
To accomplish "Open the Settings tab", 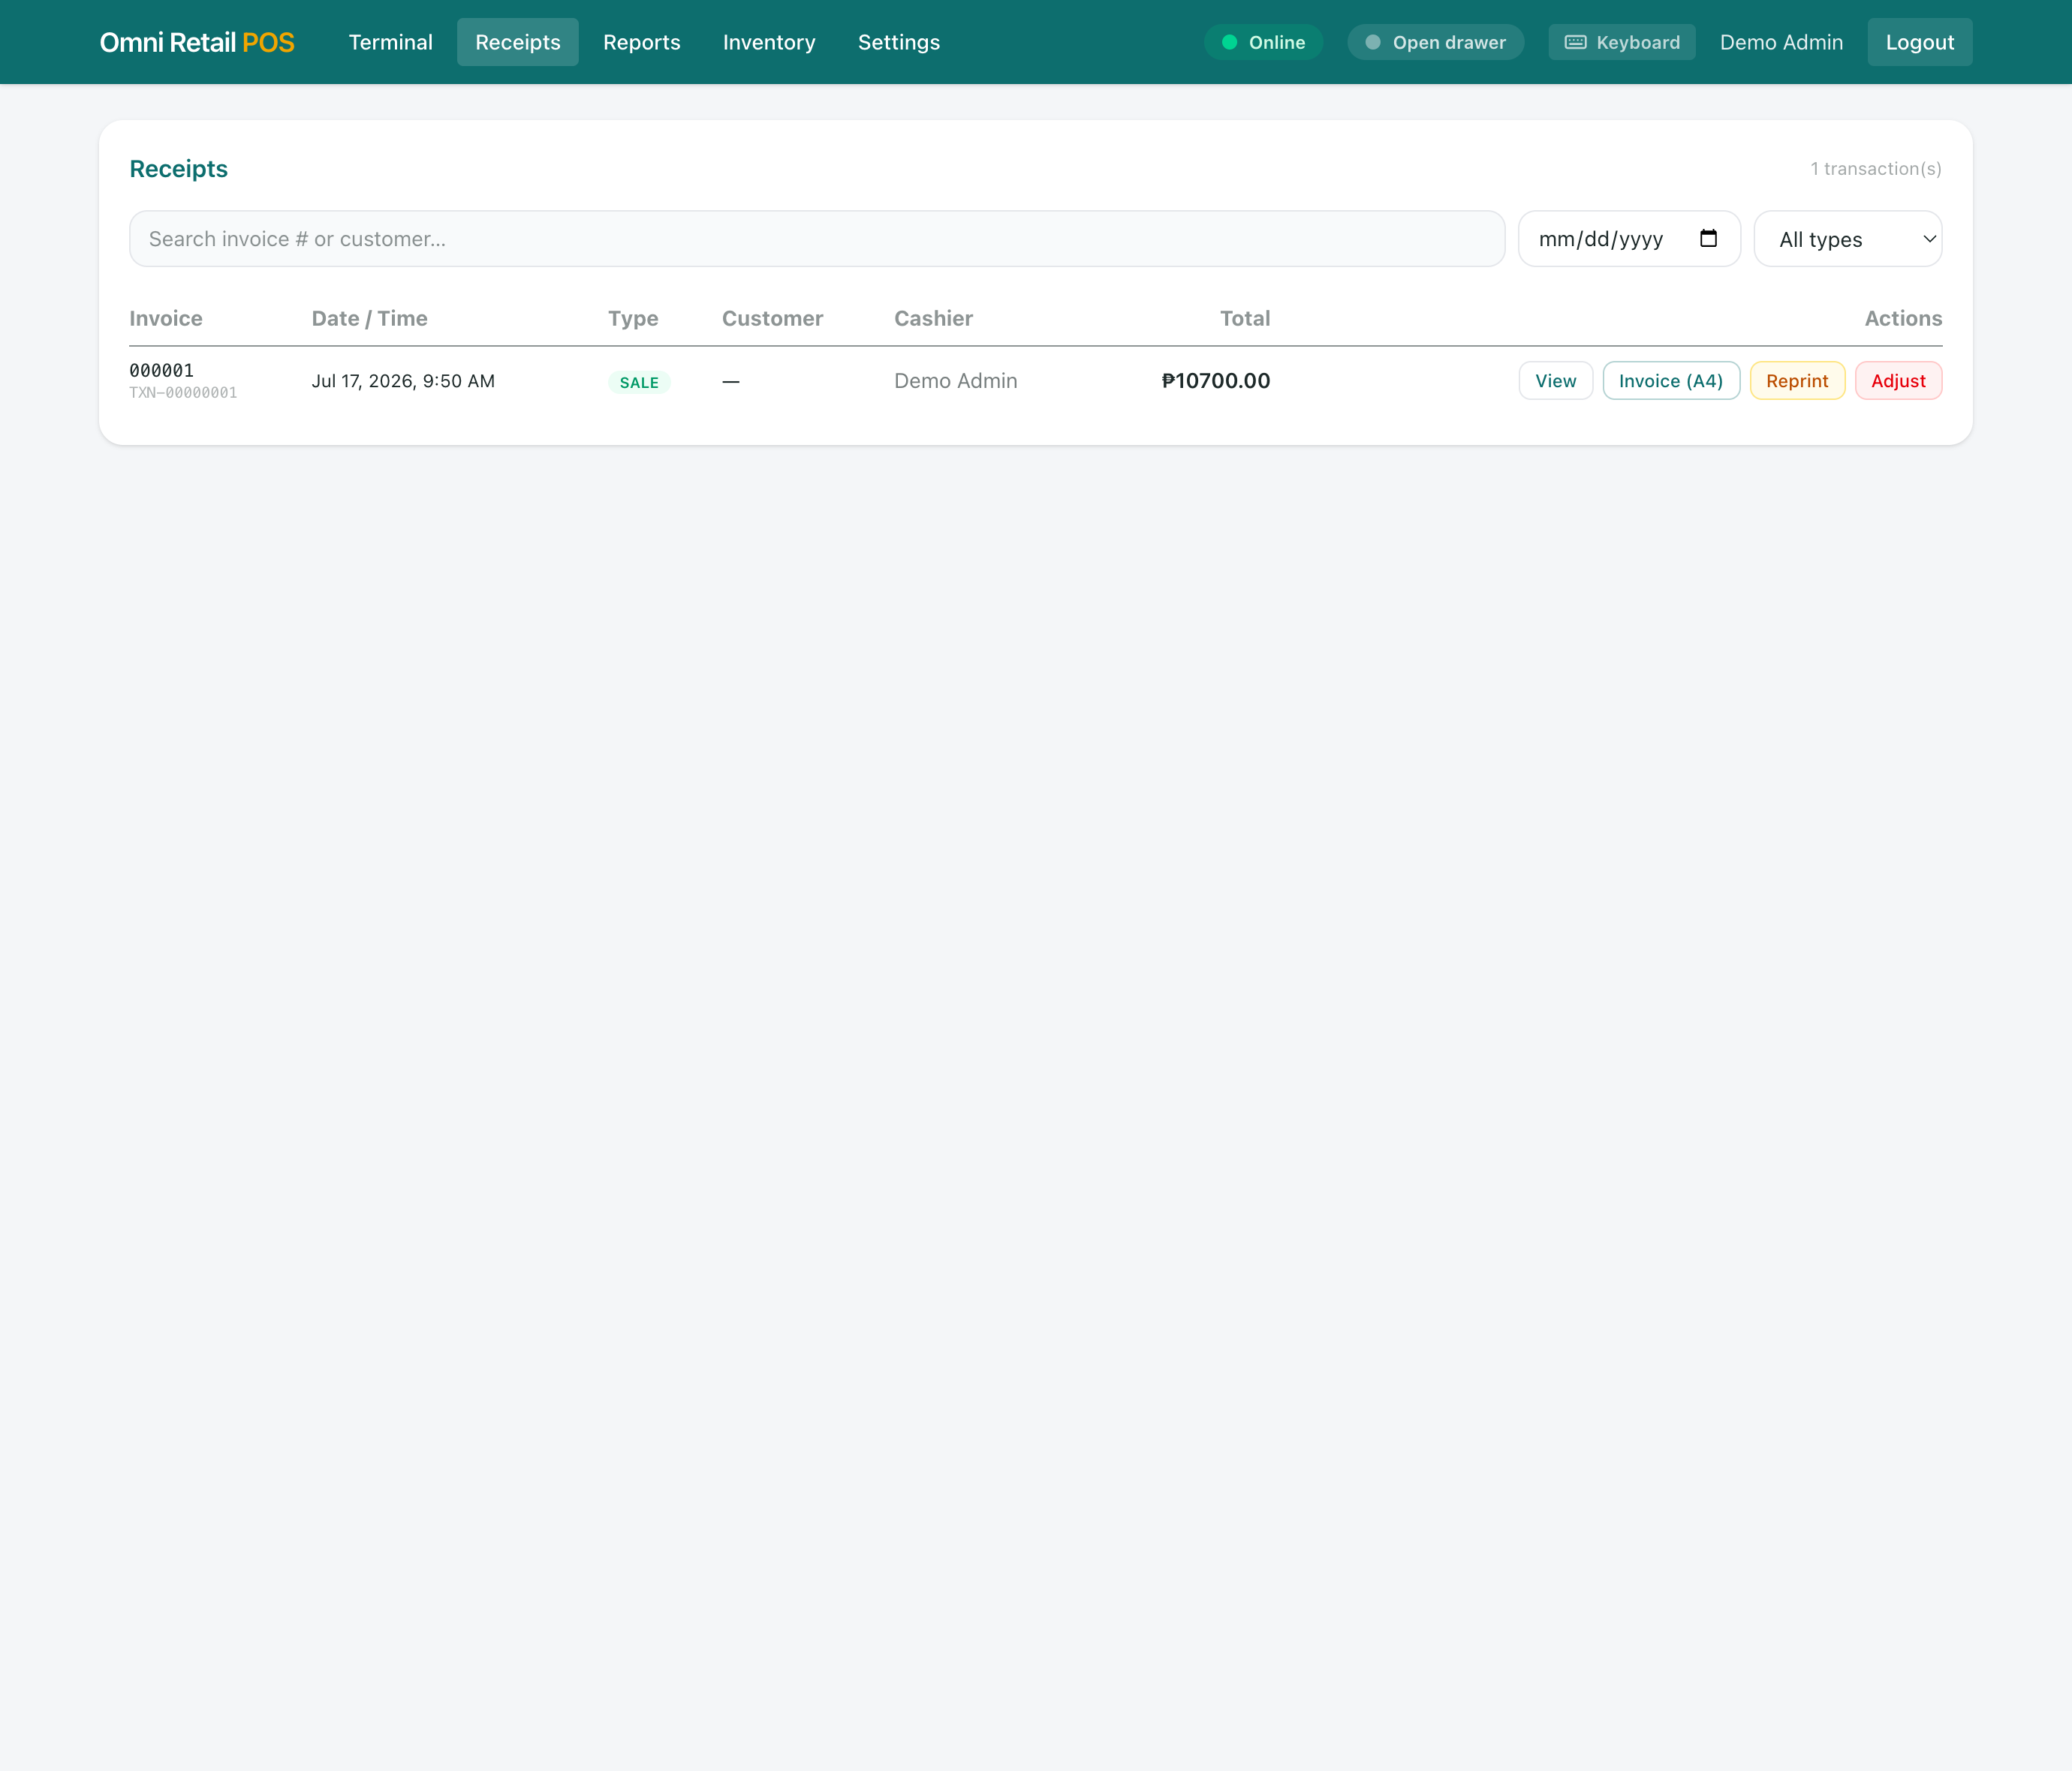I will 898,42.
